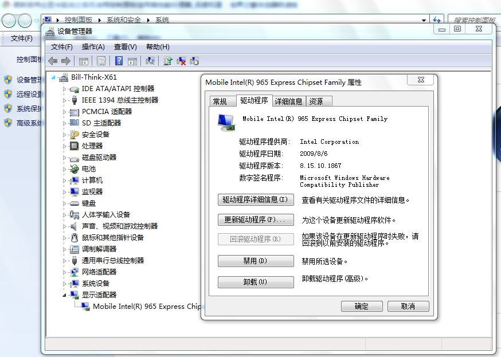This screenshot has height=357, width=501.
Task: Show the console tree pane toolbar icon
Action: point(83,61)
